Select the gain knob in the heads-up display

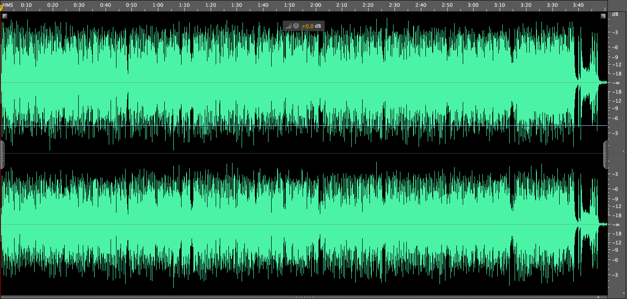tap(296, 26)
